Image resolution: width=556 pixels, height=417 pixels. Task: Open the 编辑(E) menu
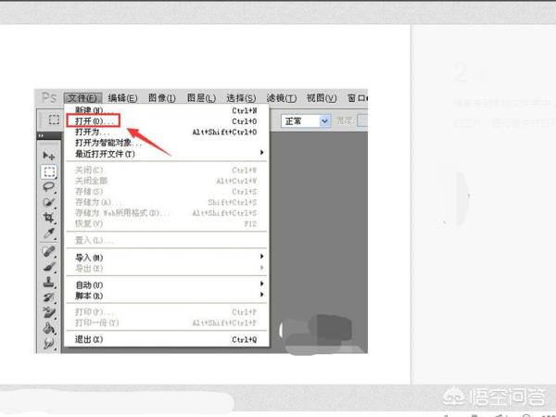(122, 98)
